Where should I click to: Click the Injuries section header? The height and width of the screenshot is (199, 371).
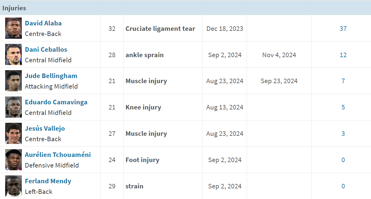tap(185, 8)
